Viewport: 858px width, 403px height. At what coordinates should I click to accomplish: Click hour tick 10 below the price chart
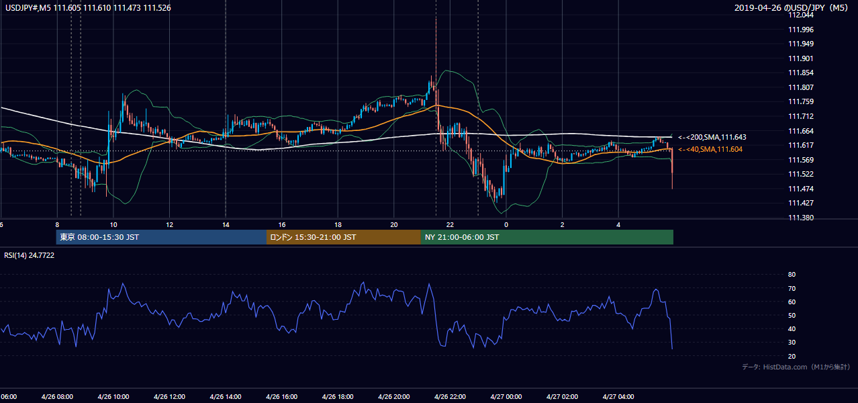[x=113, y=225]
